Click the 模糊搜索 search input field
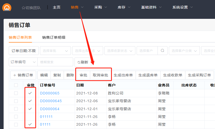Screen dimensions: 215x129 click(55, 62)
